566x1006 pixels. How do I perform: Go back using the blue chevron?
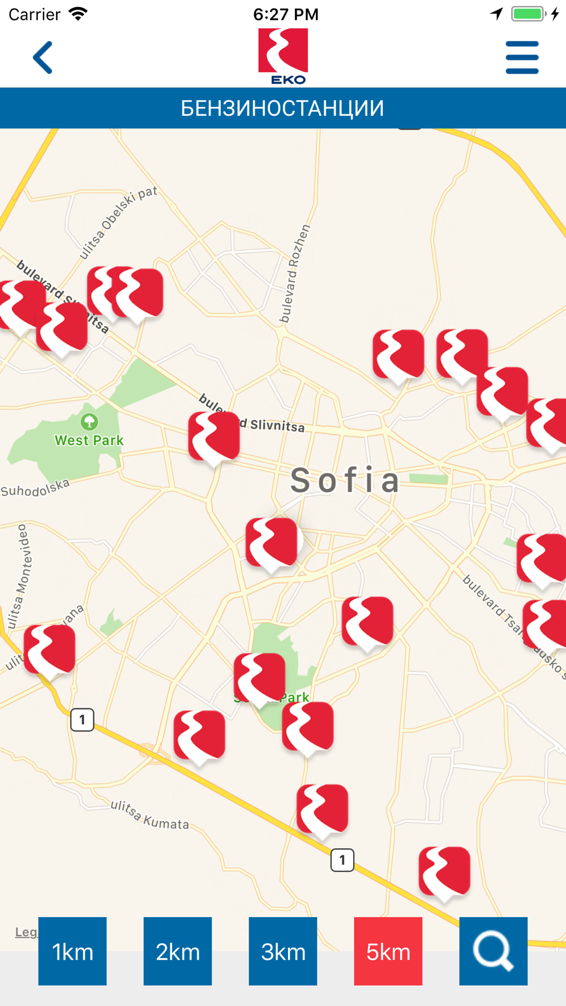(43, 57)
